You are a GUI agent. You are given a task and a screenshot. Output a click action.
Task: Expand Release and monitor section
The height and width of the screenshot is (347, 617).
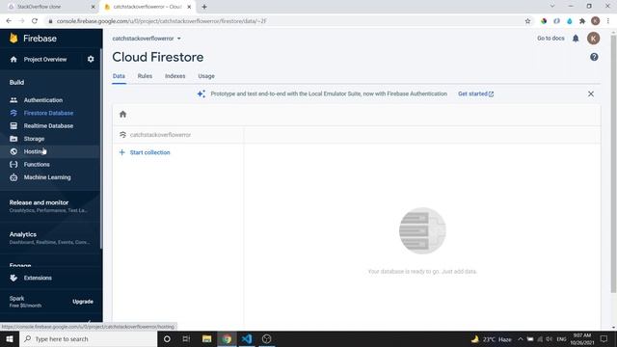[x=49, y=205]
